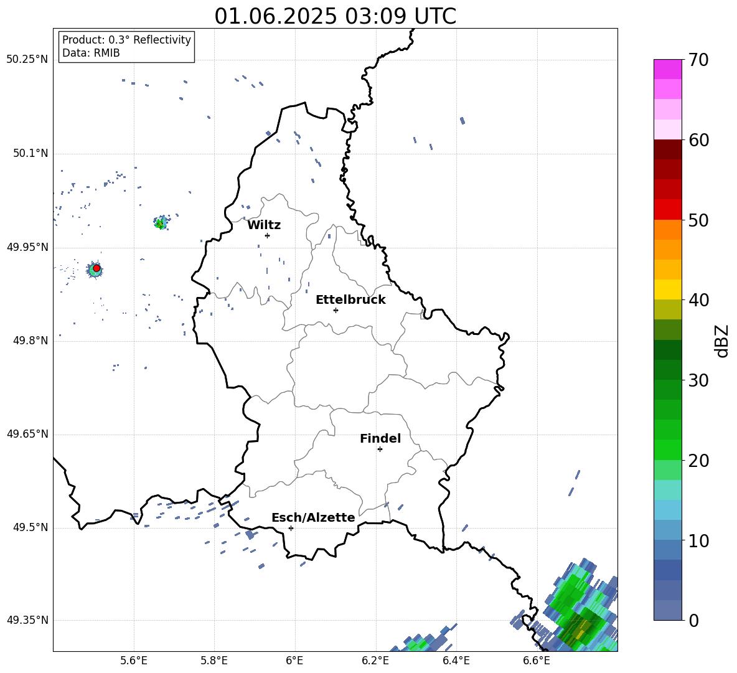Click colorbar tick label 10
737x673 pixels.
click(698, 540)
